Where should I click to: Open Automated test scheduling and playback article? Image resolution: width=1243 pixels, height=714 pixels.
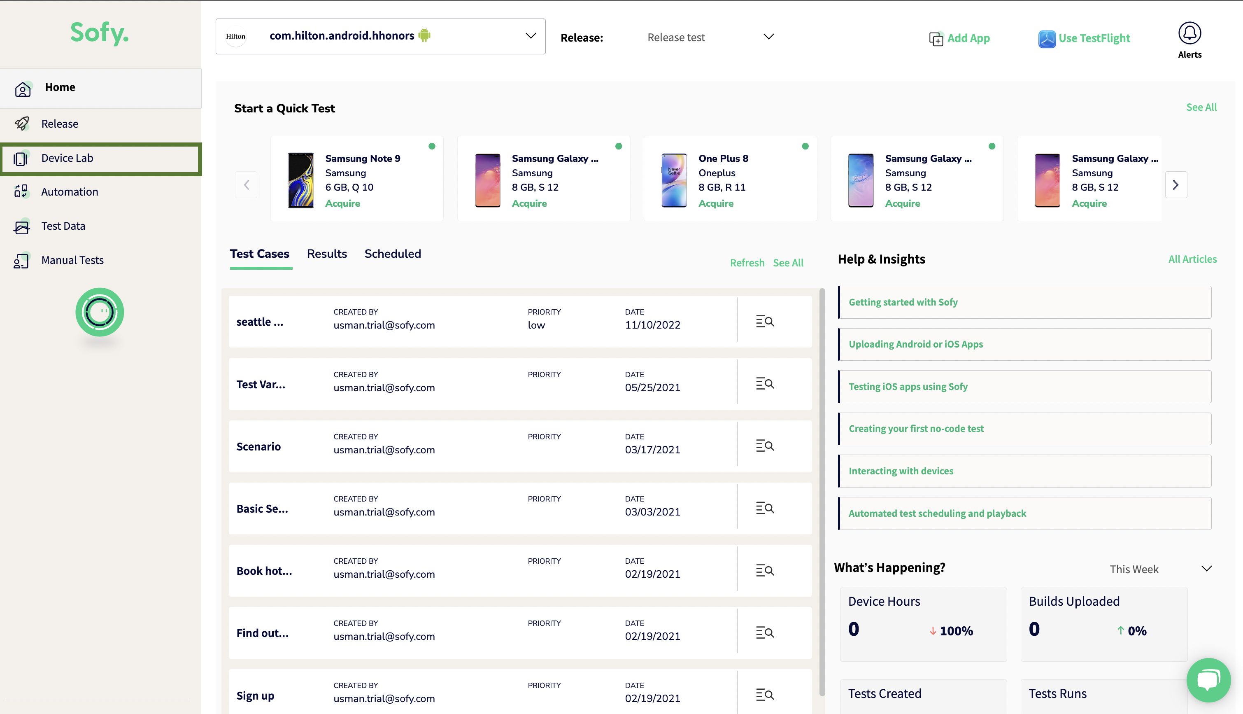[1025, 513]
